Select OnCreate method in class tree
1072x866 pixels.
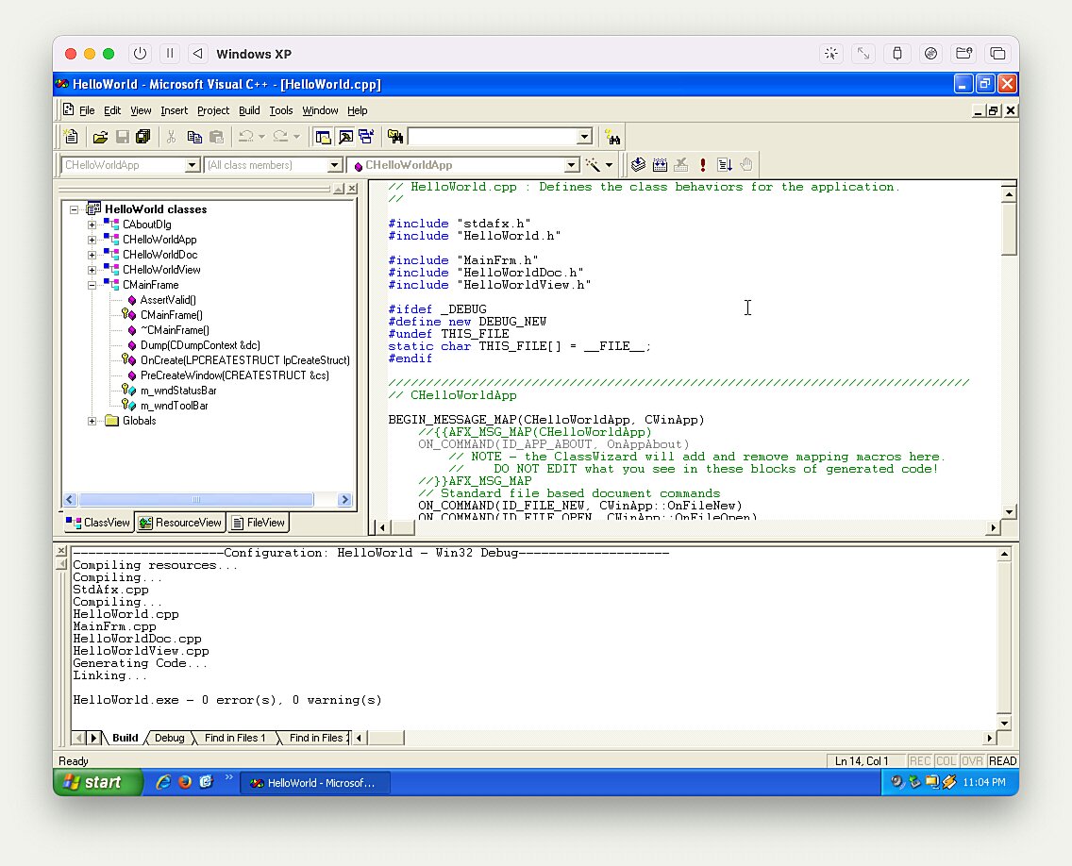pos(244,360)
